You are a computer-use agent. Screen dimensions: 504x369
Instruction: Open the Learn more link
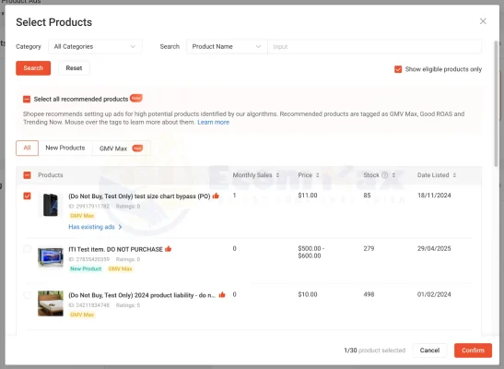pos(213,123)
